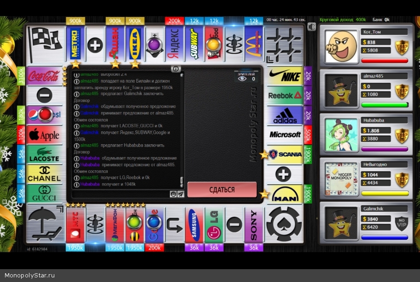Viewport: 420px width, 282px height.
Task: Select the IKEA board tile
Action: (x=135, y=44)
